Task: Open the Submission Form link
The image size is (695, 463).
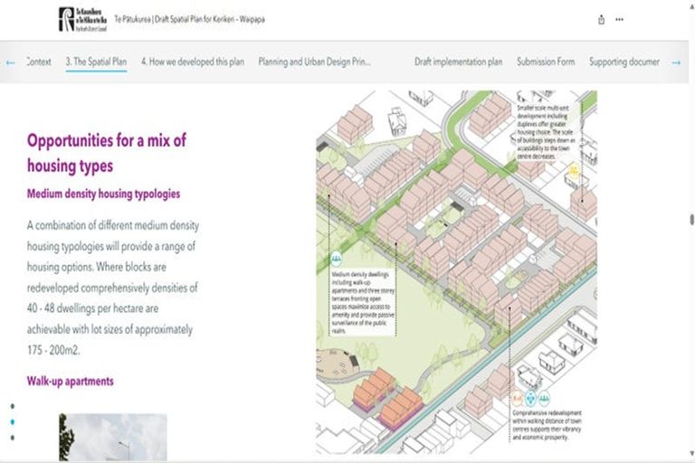Action: click(x=546, y=62)
